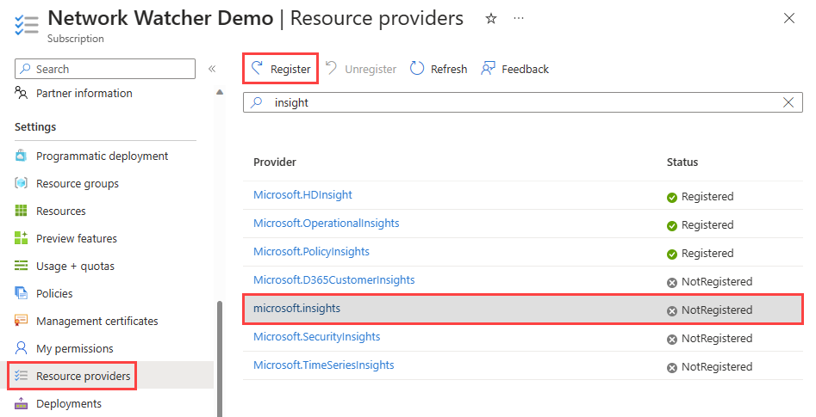Clear the insight filter text
Screen dimensions: 816x417
(x=788, y=102)
